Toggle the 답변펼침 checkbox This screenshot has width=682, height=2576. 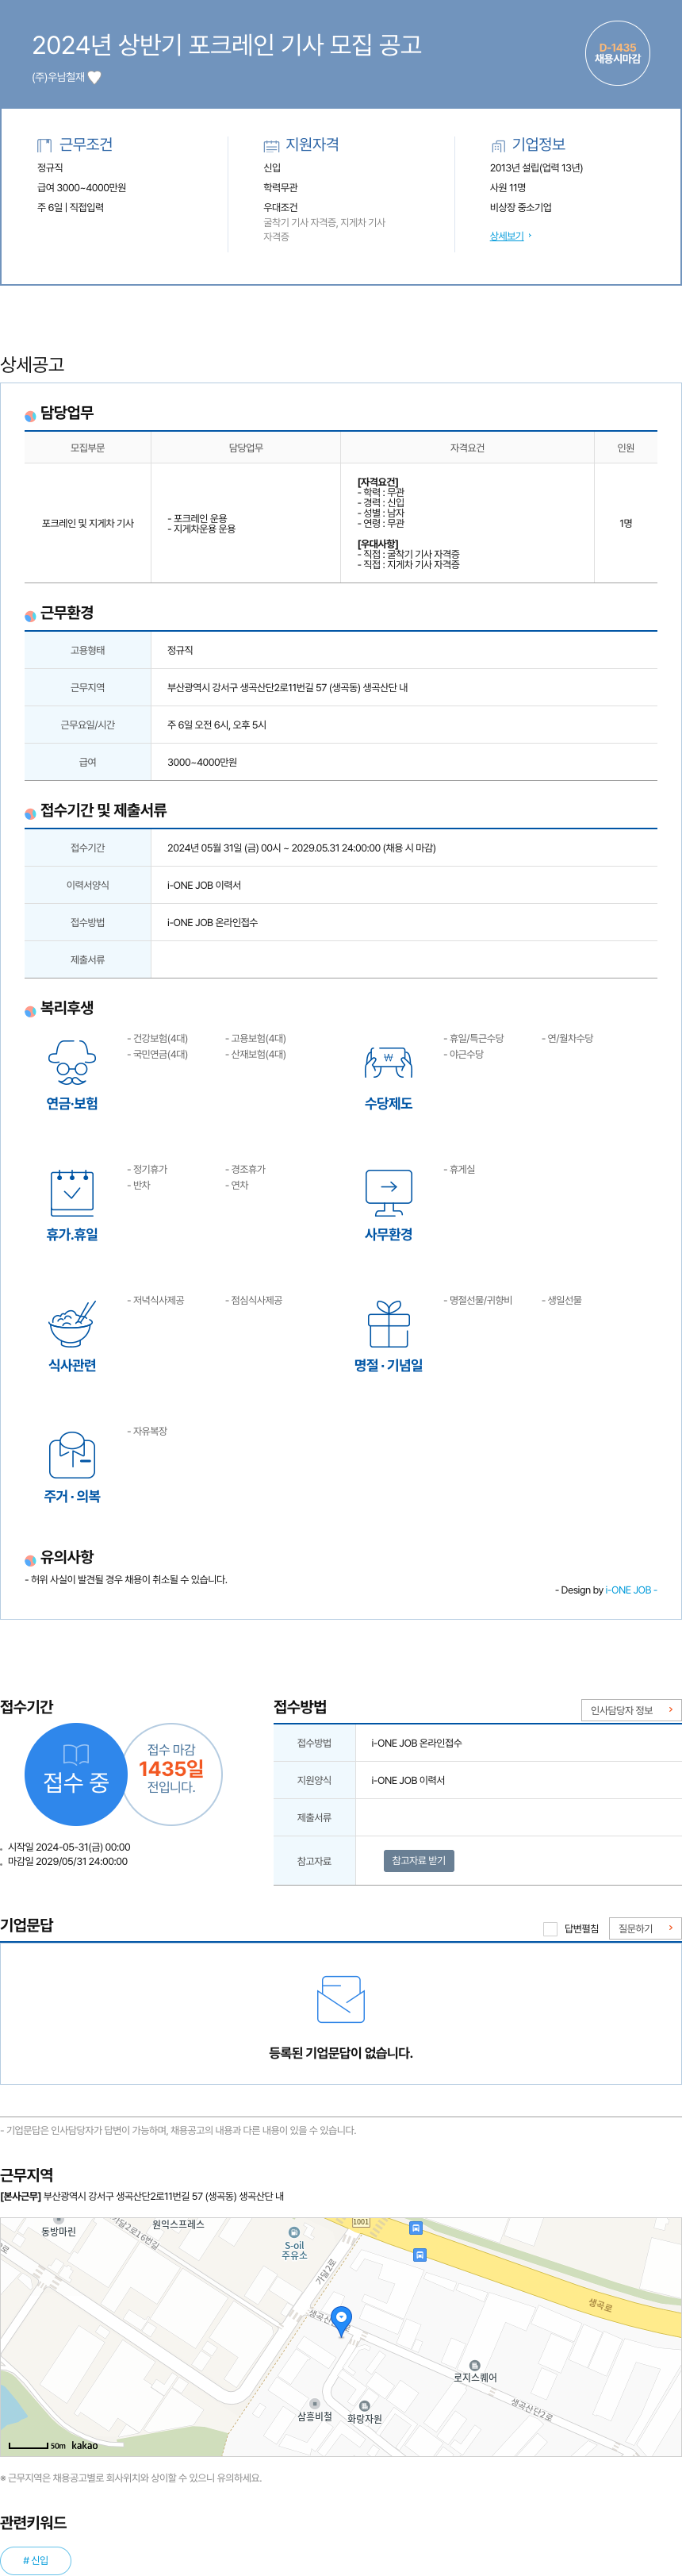(550, 1929)
